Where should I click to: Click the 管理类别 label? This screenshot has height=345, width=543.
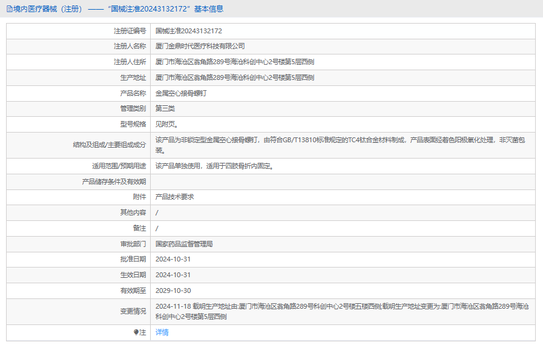tap(133, 109)
